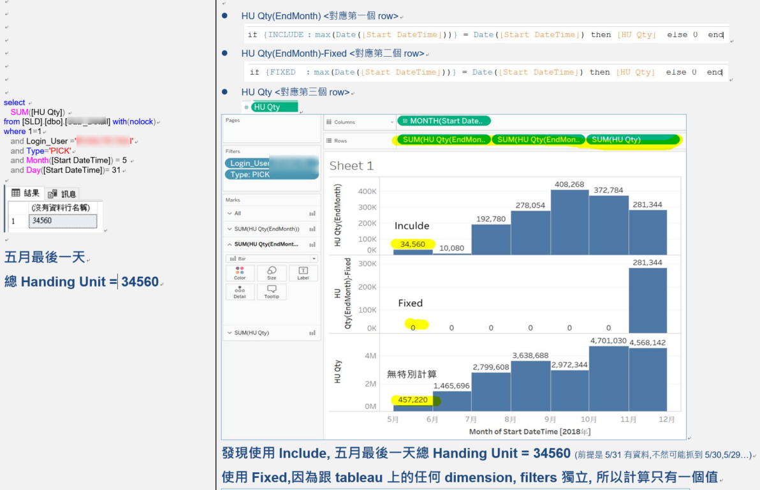
Task: Click the results grid icon in SQL pane
Action: tap(16, 193)
